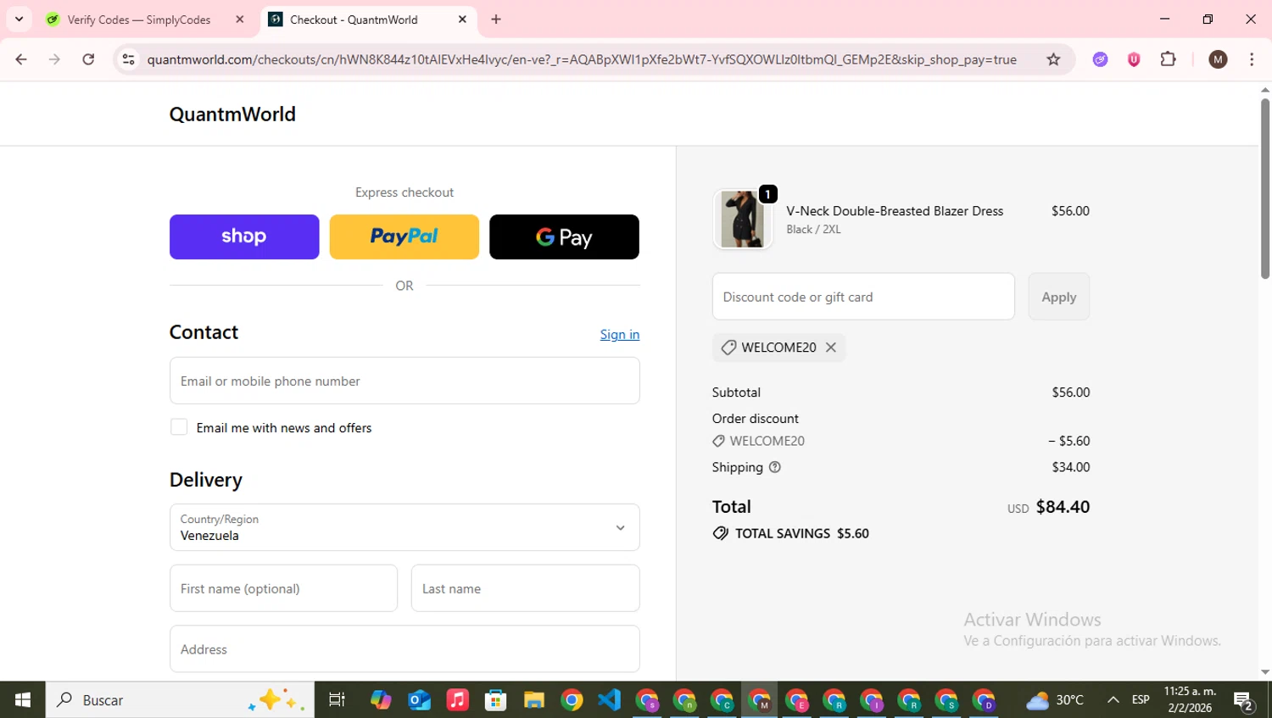Open the Windows Start menu
Viewport: 1272px width, 718px height.
click(23, 700)
